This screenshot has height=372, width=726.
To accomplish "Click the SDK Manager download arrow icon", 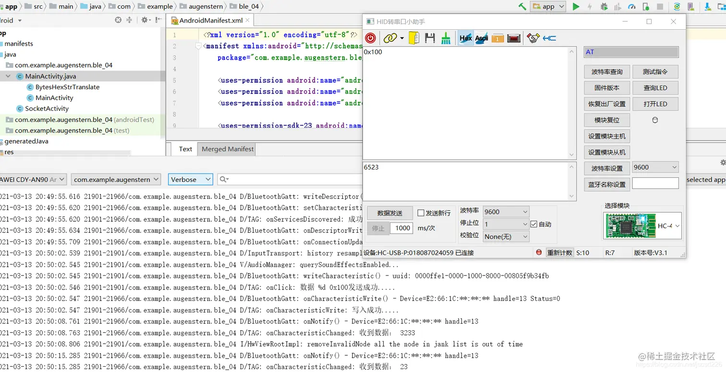I will click(x=708, y=6).
